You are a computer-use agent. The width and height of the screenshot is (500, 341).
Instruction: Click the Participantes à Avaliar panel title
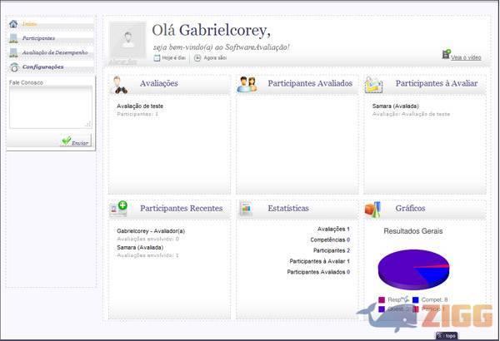pyautogui.click(x=437, y=83)
